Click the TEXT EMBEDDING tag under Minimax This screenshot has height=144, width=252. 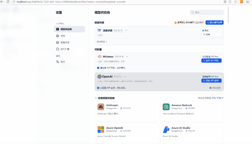pos(111,62)
